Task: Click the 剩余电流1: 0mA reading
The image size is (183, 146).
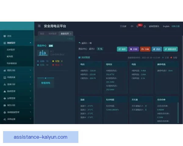Action: tap(165, 71)
